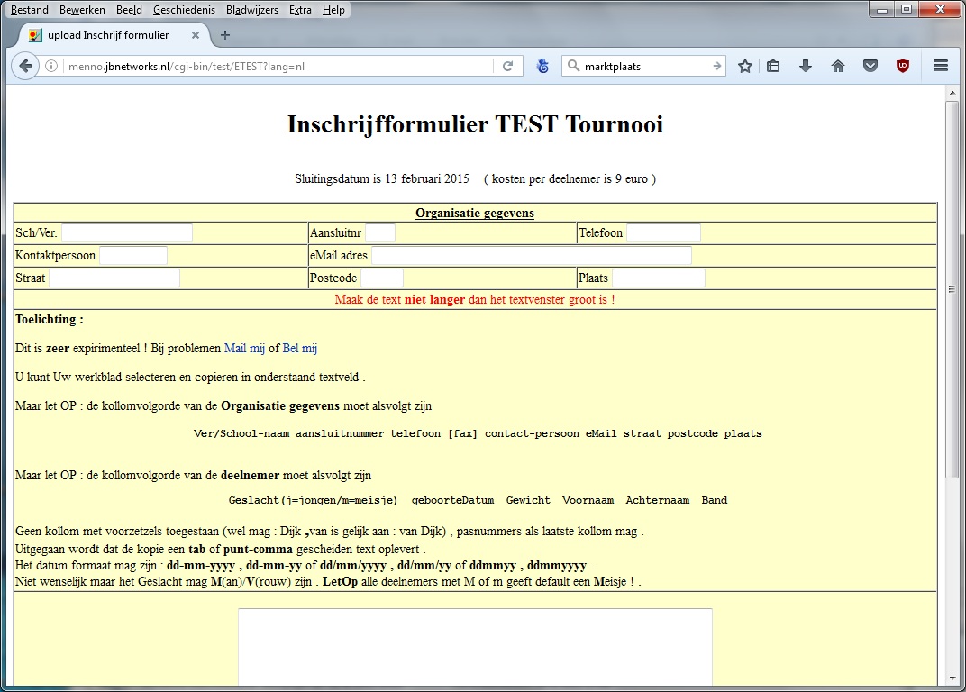Open the Geschiedenis menu
Screen dimensions: 966x692
pos(184,10)
